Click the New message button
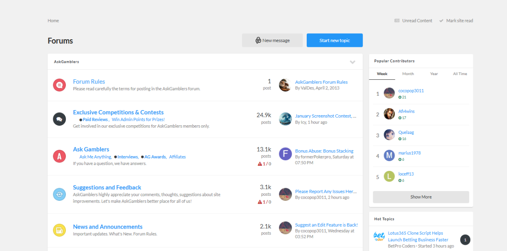Image resolution: width=507 pixels, height=251 pixels. click(272, 40)
